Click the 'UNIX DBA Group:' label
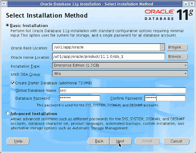196x153 pixels. [26, 74]
